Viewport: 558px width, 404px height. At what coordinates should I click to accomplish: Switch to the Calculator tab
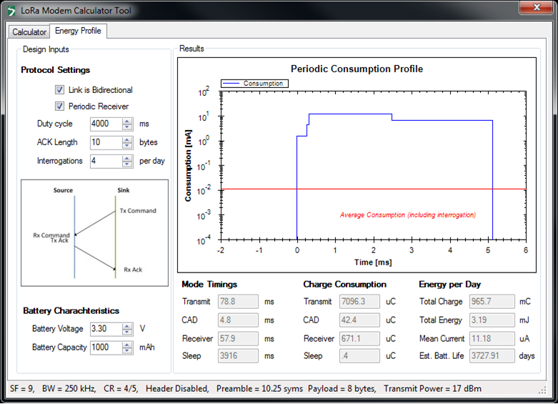coord(29,32)
